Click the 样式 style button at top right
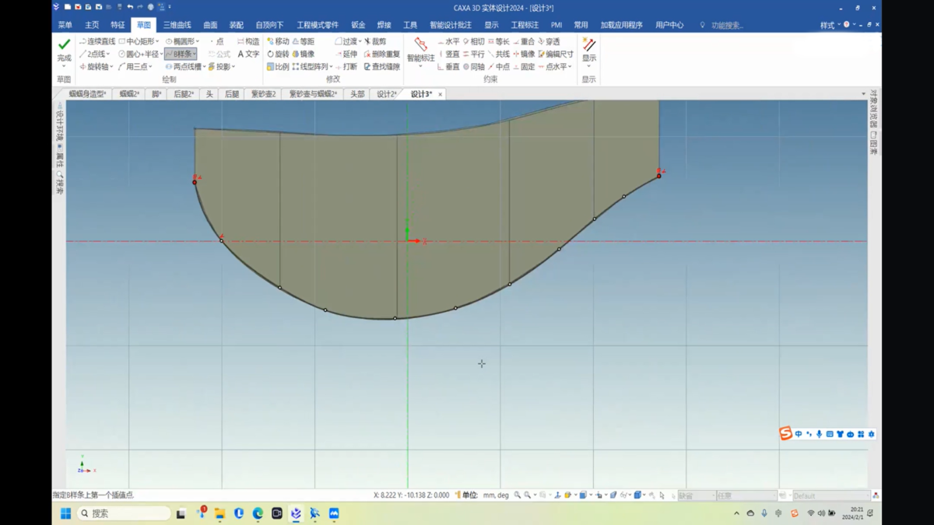The width and height of the screenshot is (934, 525). (827, 25)
